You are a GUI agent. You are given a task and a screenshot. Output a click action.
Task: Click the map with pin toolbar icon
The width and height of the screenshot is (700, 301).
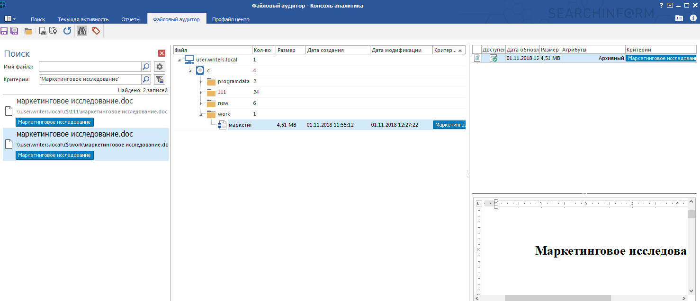tap(53, 31)
